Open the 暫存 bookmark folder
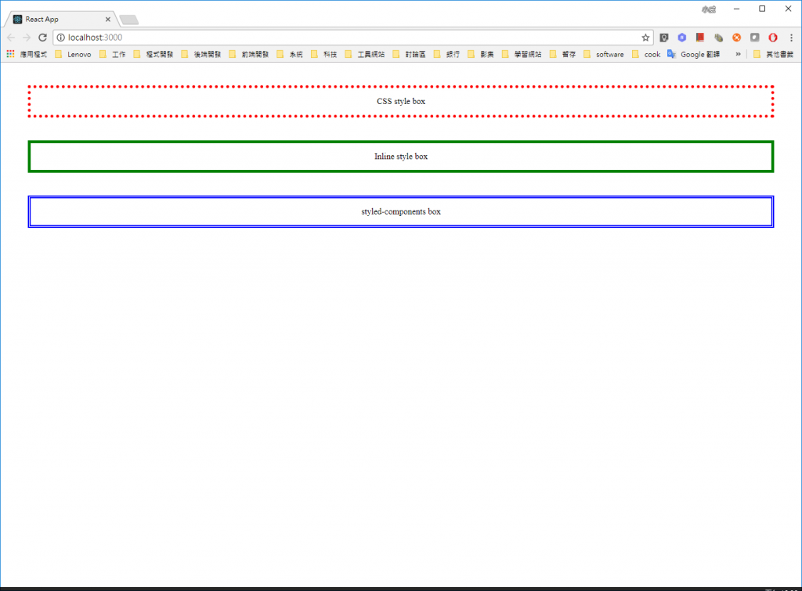The width and height of the screenshot is (802, 591). pyautogui.click(x=562, y=54)
